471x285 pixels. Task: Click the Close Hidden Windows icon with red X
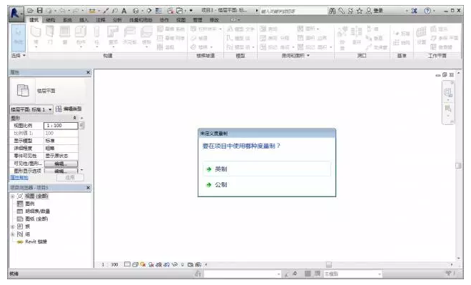pyautogui.click(x=171, y=11)
